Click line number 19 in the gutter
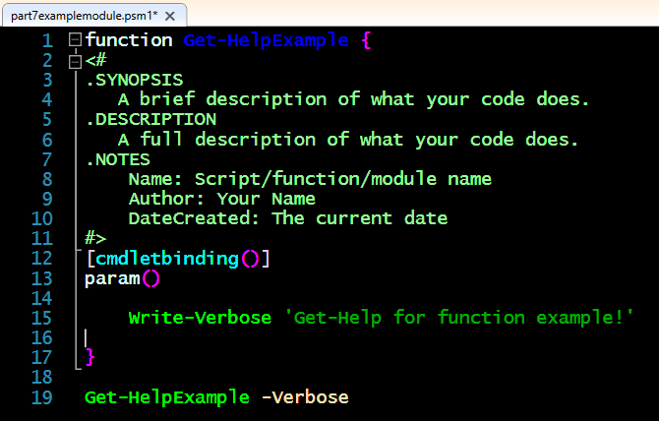The width and height of the screenshot is (659, 421). coord(41,397)
